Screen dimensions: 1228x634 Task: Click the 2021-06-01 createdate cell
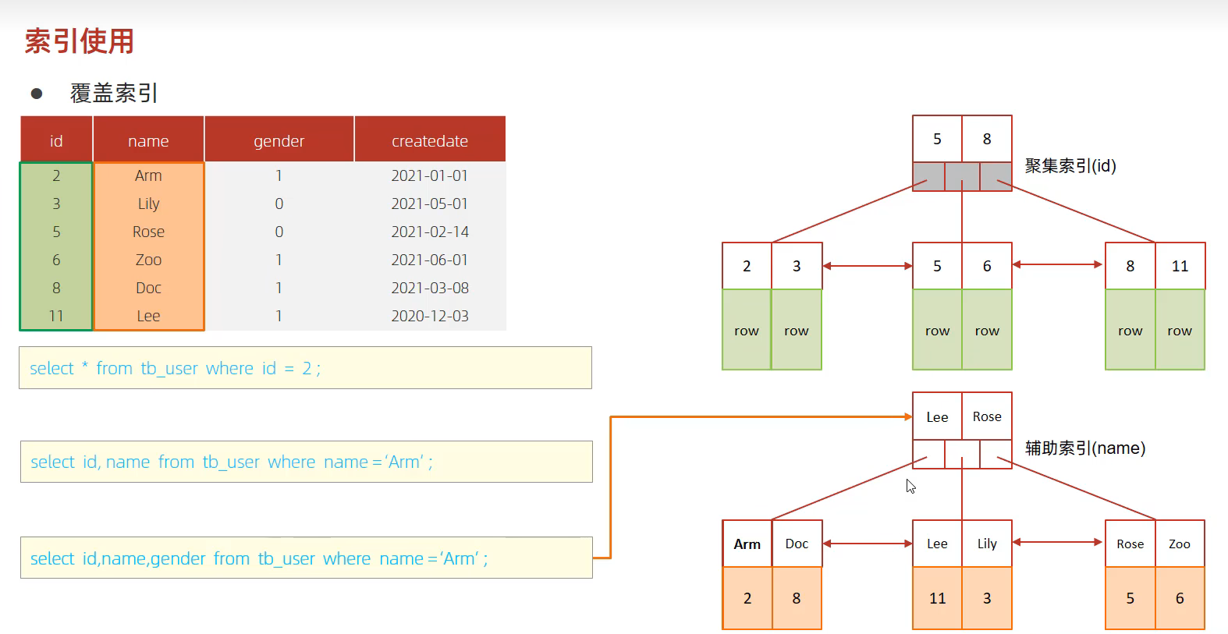pos(430,260)
